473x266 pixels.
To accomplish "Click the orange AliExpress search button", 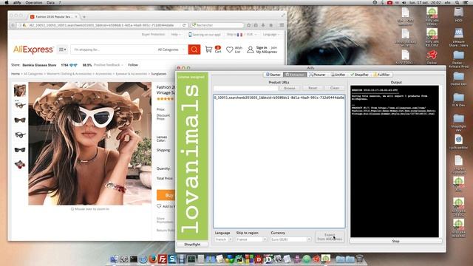I will click(x=194, y=50).
